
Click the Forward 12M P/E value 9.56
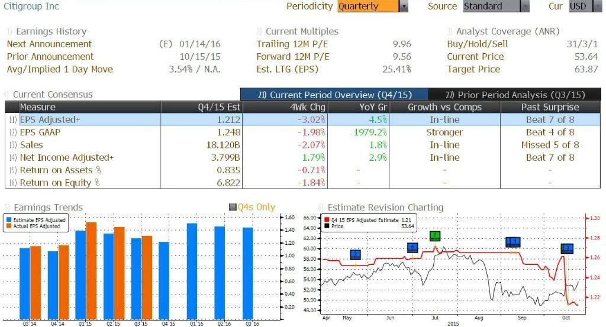tap(402, 57)
